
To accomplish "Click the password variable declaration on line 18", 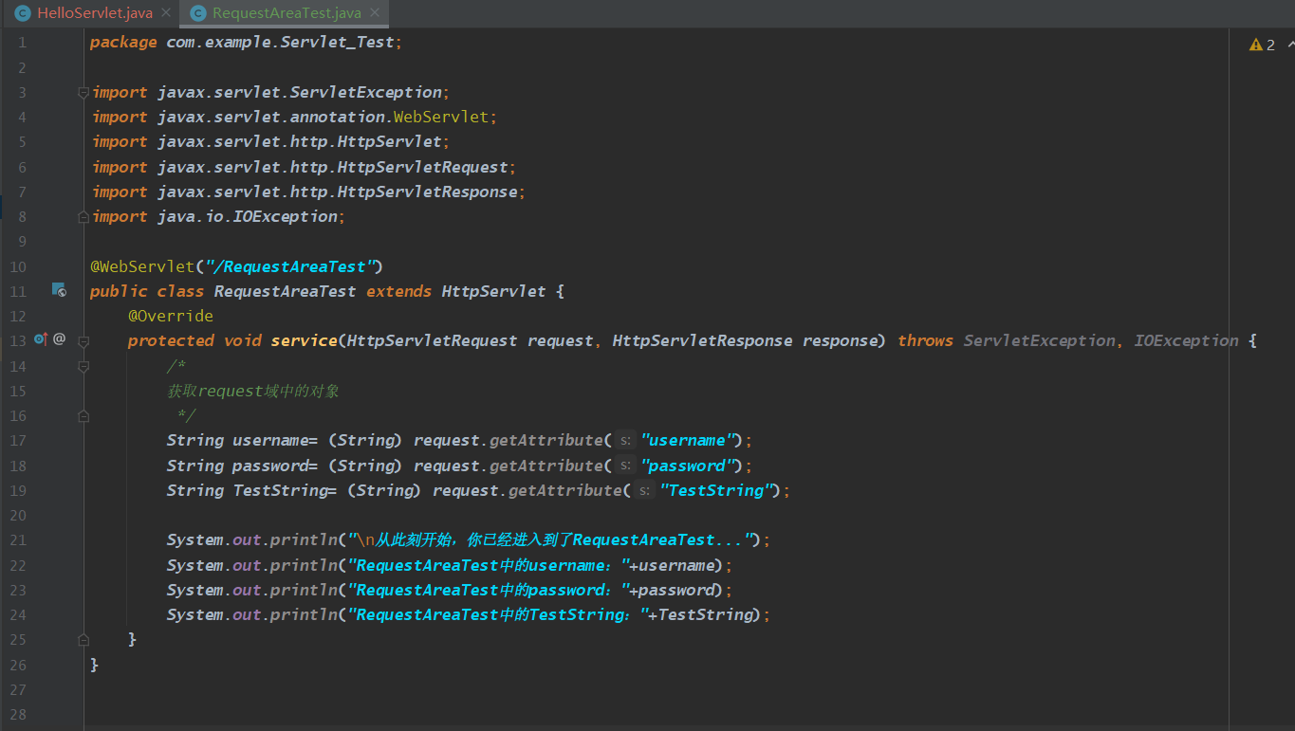I will 271,466.
